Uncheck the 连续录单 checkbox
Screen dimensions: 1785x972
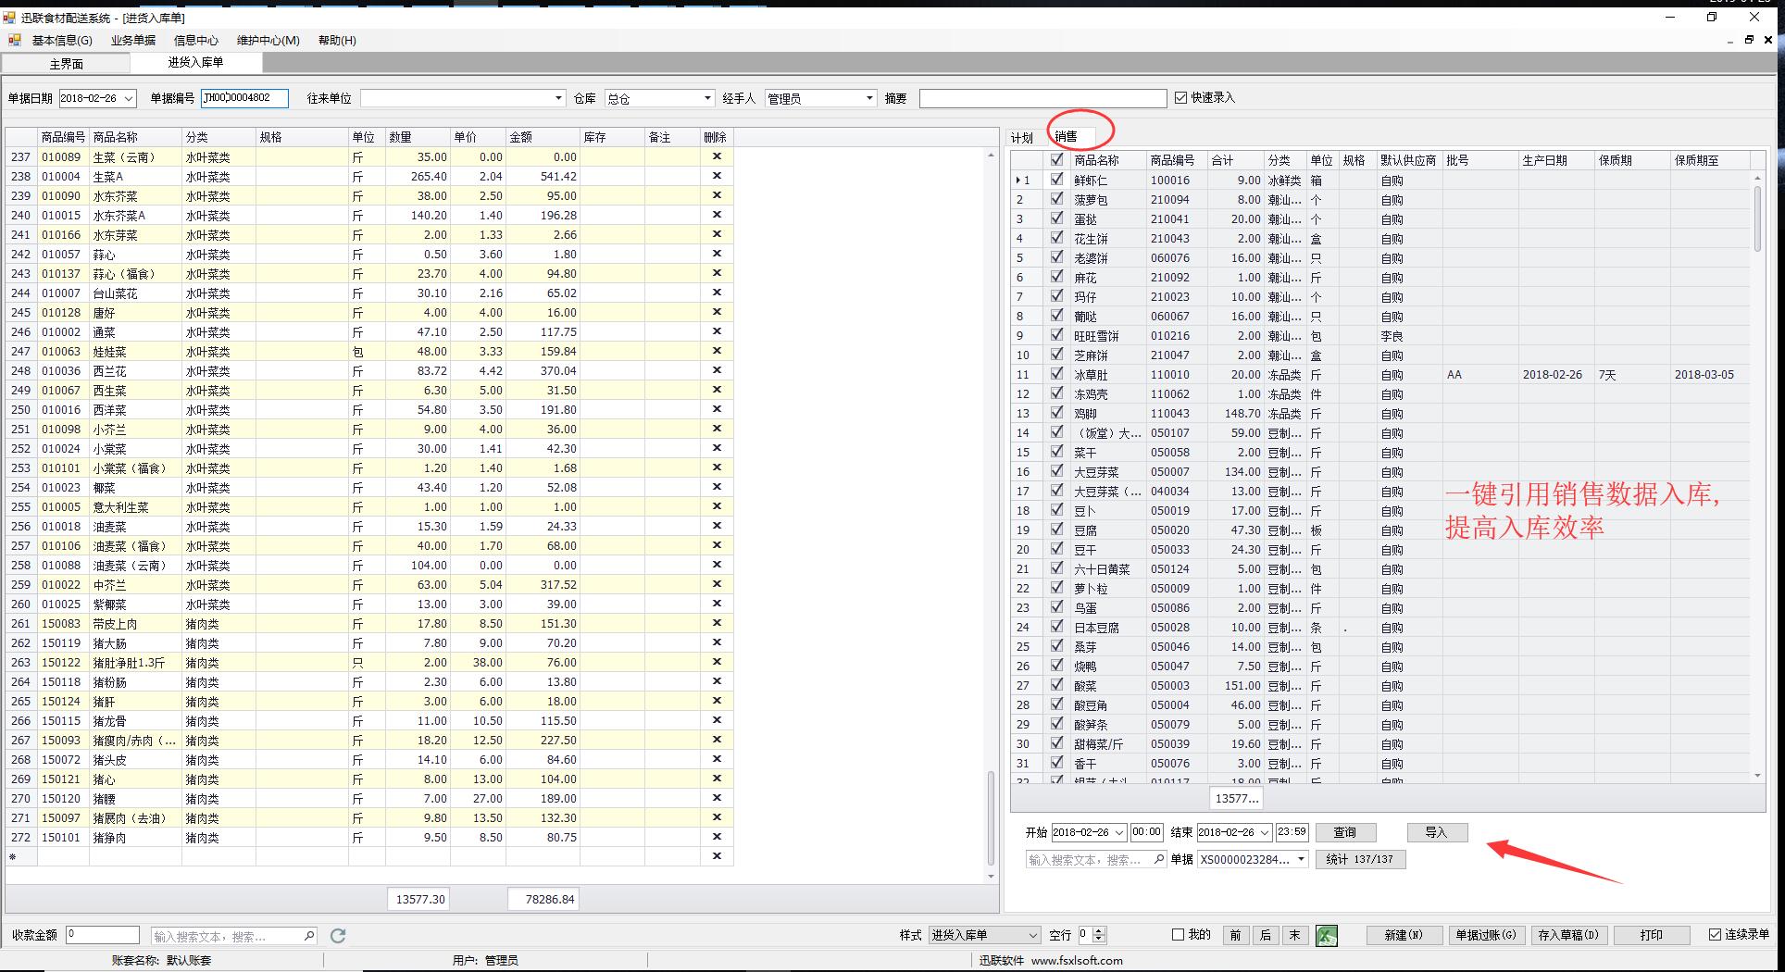(1716, 935)
